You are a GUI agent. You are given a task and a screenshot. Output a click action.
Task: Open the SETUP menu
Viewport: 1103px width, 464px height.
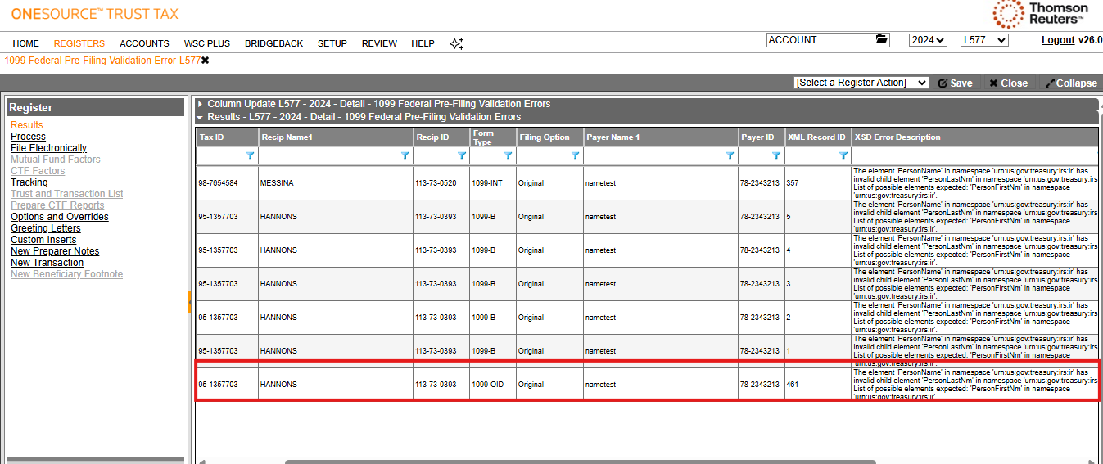[332, 43]
